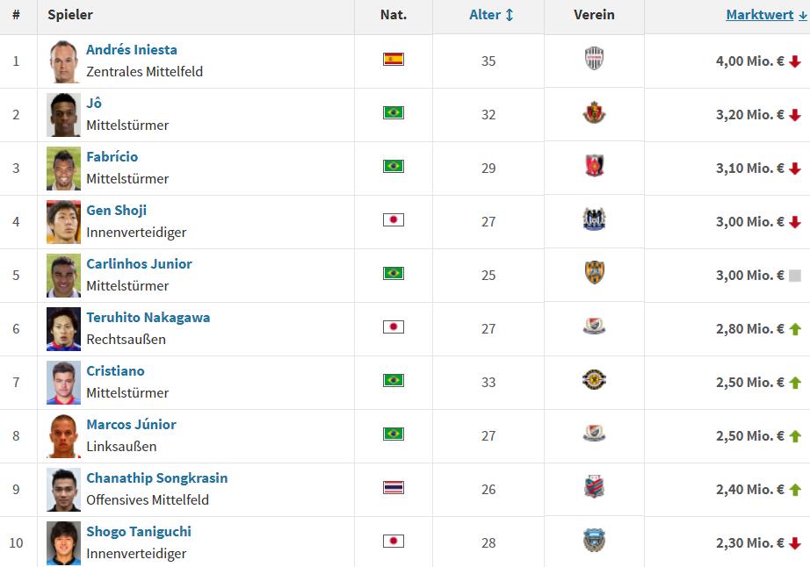Open Teruhito Nakagawa's player profile
Viewport: 810px width, 567px height.
pyautogui.click(x=148, y=318)
